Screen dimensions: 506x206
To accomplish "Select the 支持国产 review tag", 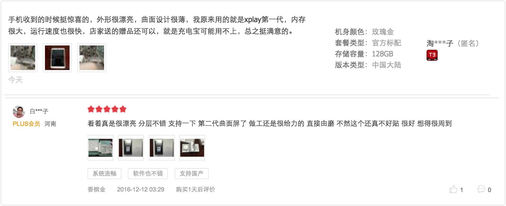I will coord(191,173).
